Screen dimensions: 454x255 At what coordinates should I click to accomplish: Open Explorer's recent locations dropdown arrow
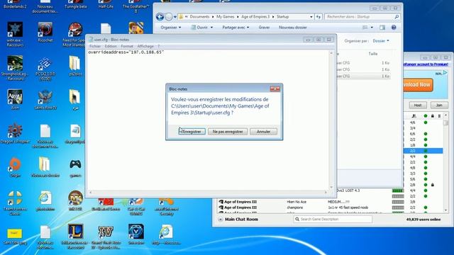click(x=175, y=17)
